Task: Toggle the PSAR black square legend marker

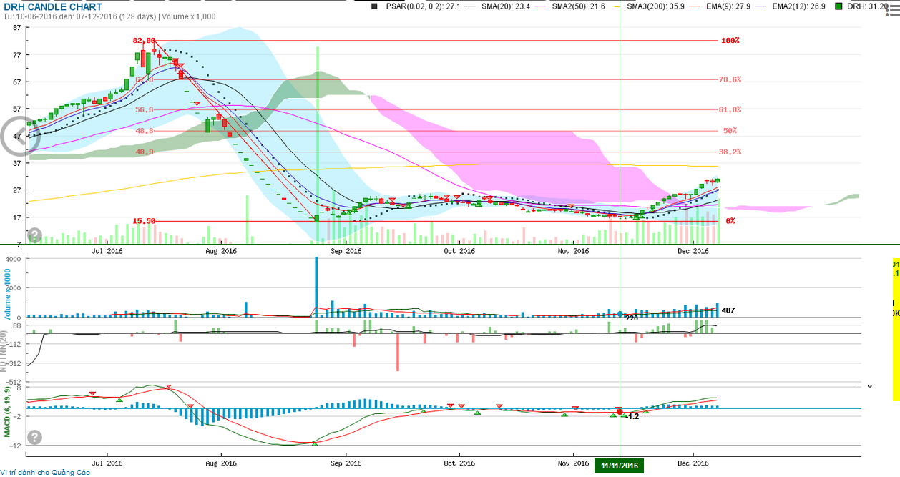Action: pyautogui.click(x=374, y=6)
